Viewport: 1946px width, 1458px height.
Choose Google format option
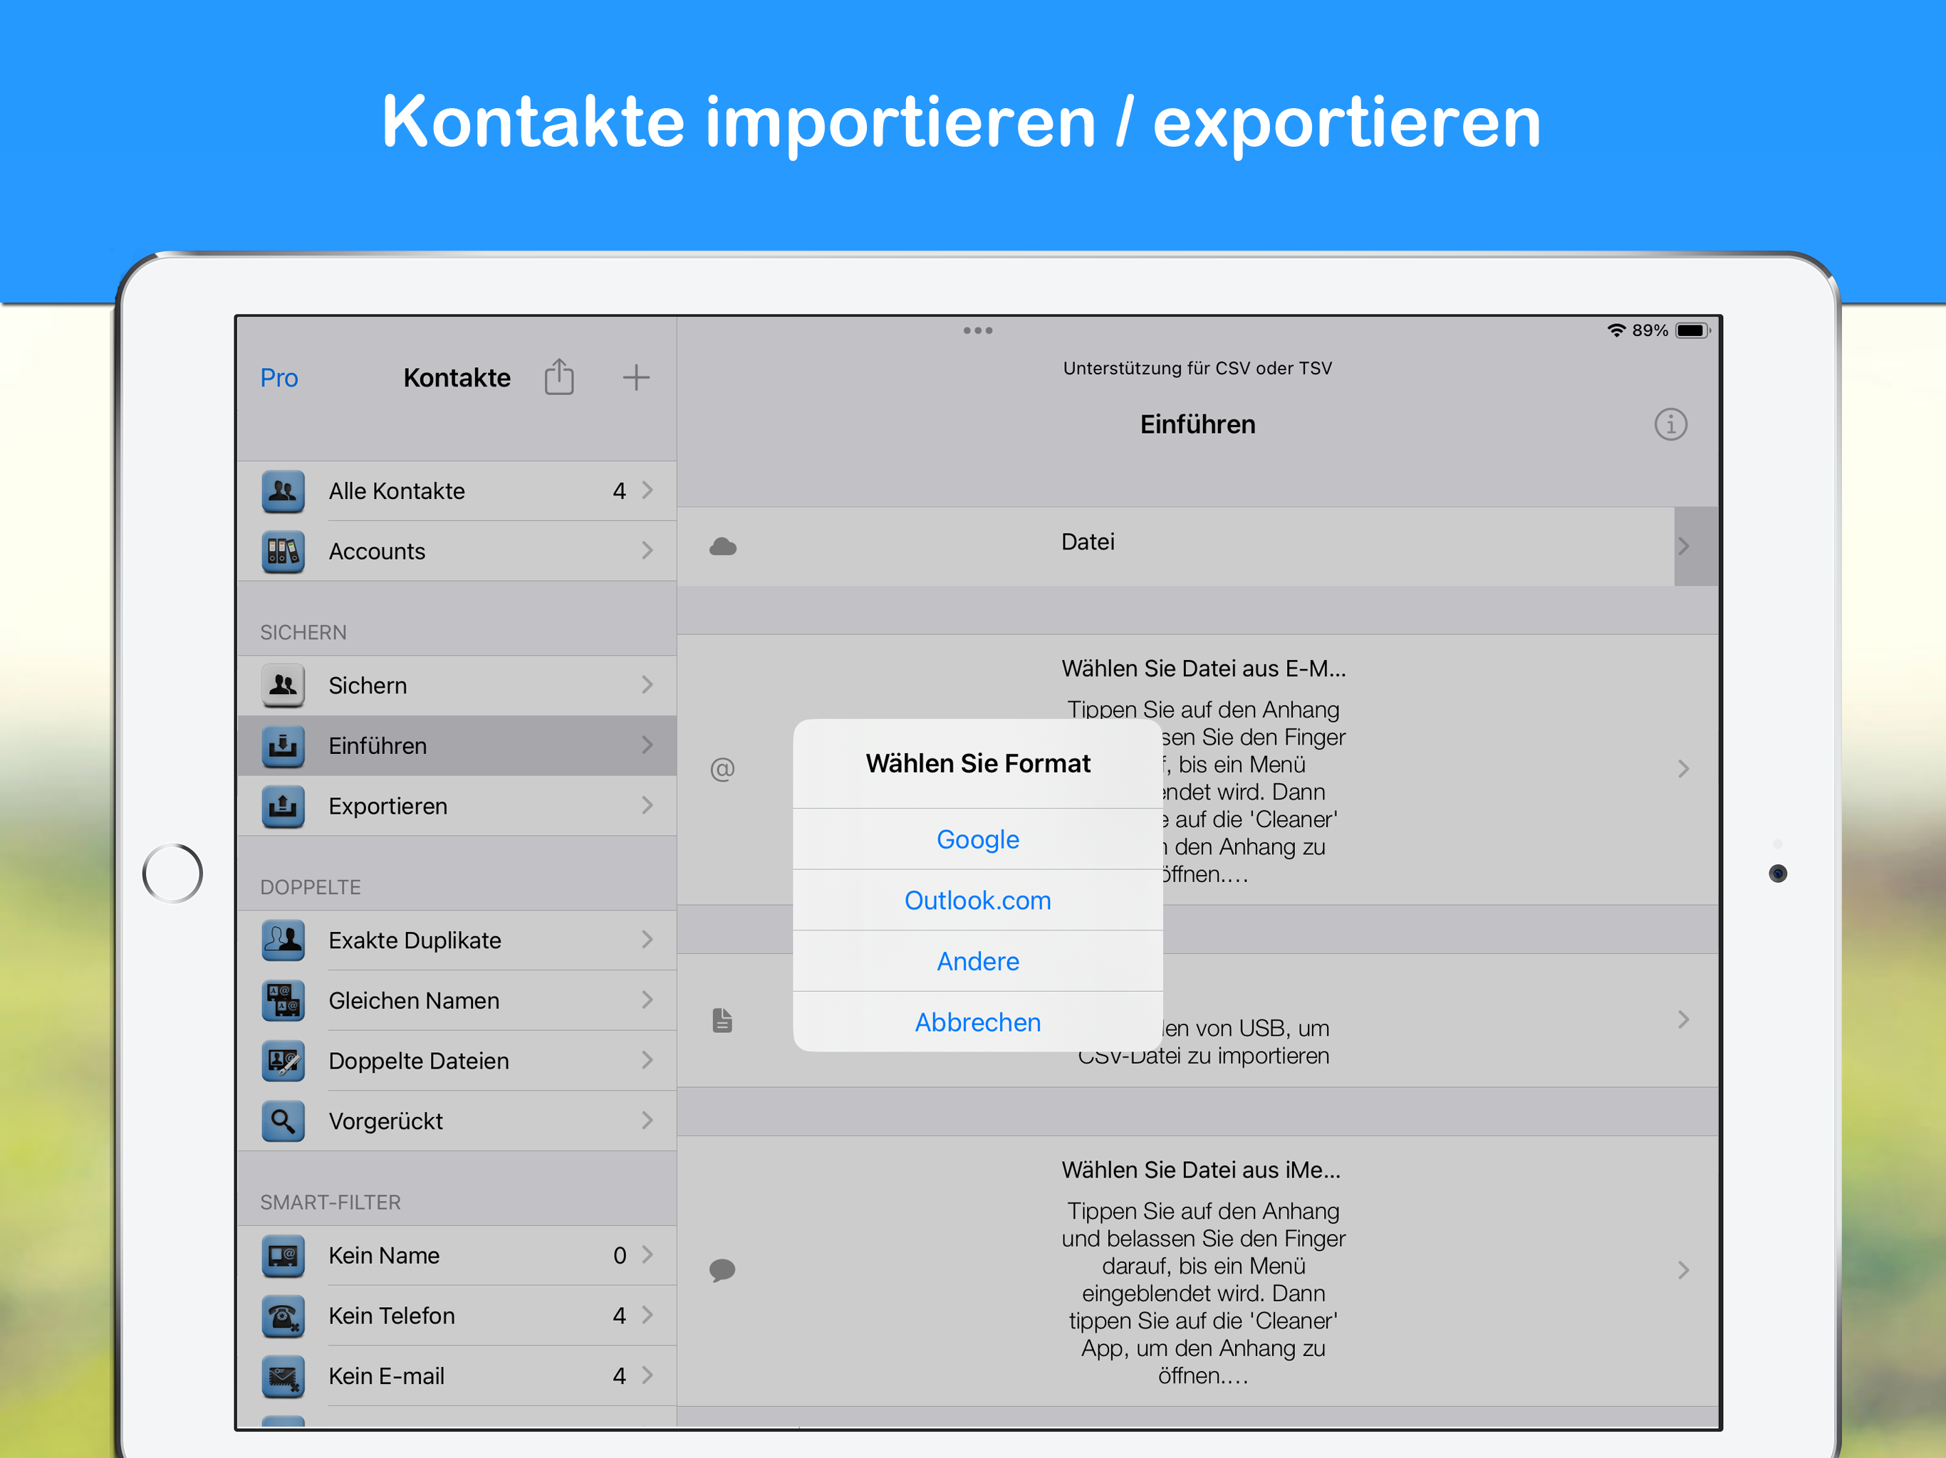point(977,839)
